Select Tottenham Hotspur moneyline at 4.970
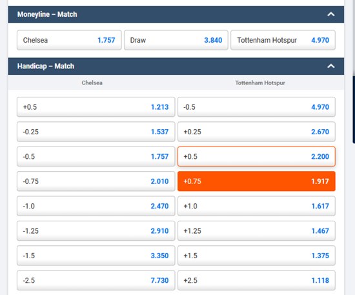This screenshot has width=355, height=295. point(283,40)
